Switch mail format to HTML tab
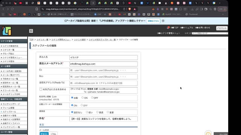241x135 pixels. 53,134
